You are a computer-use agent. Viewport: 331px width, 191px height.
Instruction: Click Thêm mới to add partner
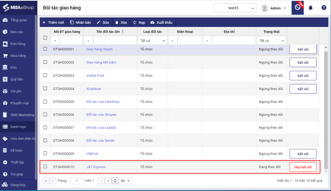53,22
